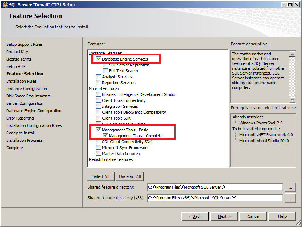Uncheck Management Tools - Complete
The width and height of the screenshot is (302, 227).
click(105, 136)
